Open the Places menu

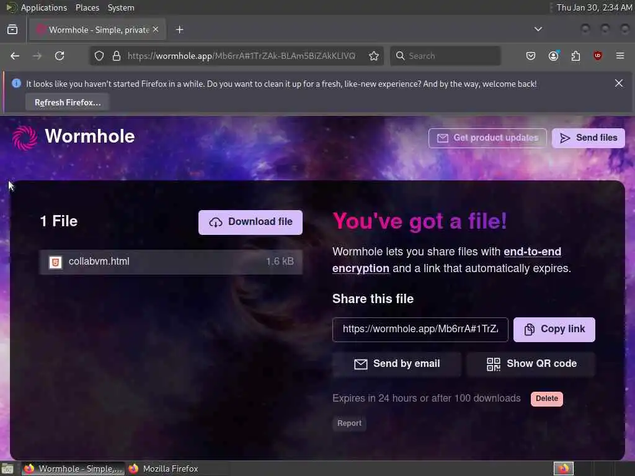(87, 7)
